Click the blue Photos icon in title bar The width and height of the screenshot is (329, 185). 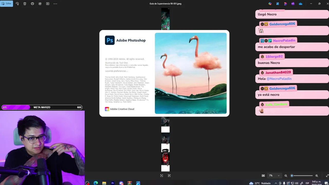coord(278,4)
